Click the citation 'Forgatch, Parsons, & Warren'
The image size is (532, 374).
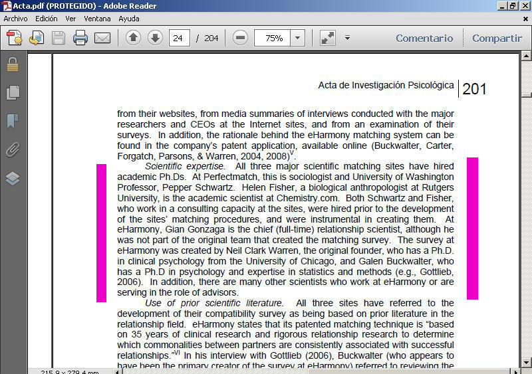coord(176,156)
